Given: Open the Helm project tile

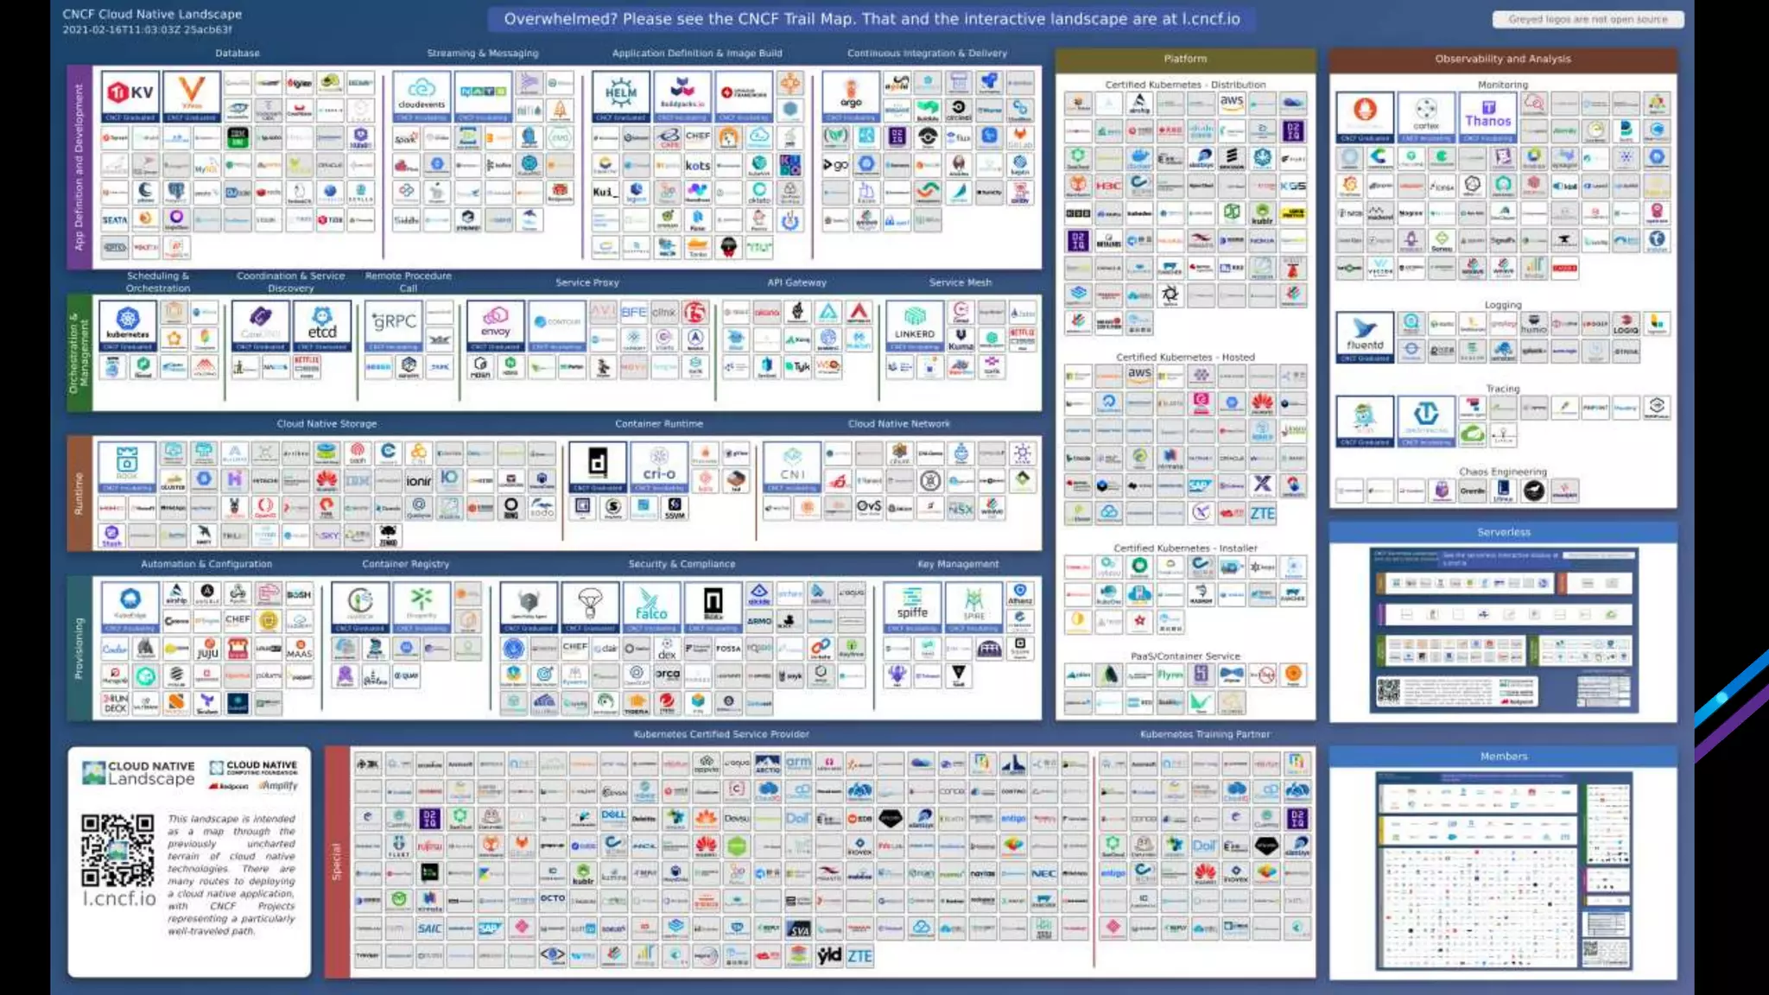Looking at the screenshot, I should point(620,96).
